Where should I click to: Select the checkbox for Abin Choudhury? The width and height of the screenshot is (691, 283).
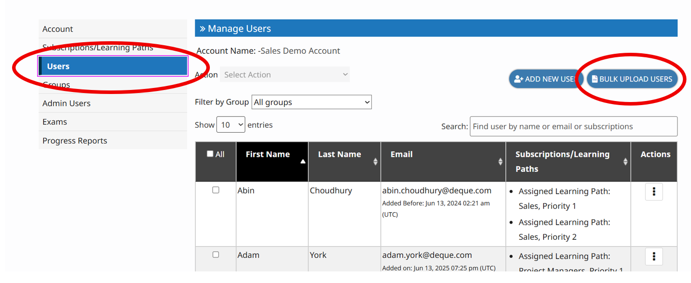click(216, 190)
